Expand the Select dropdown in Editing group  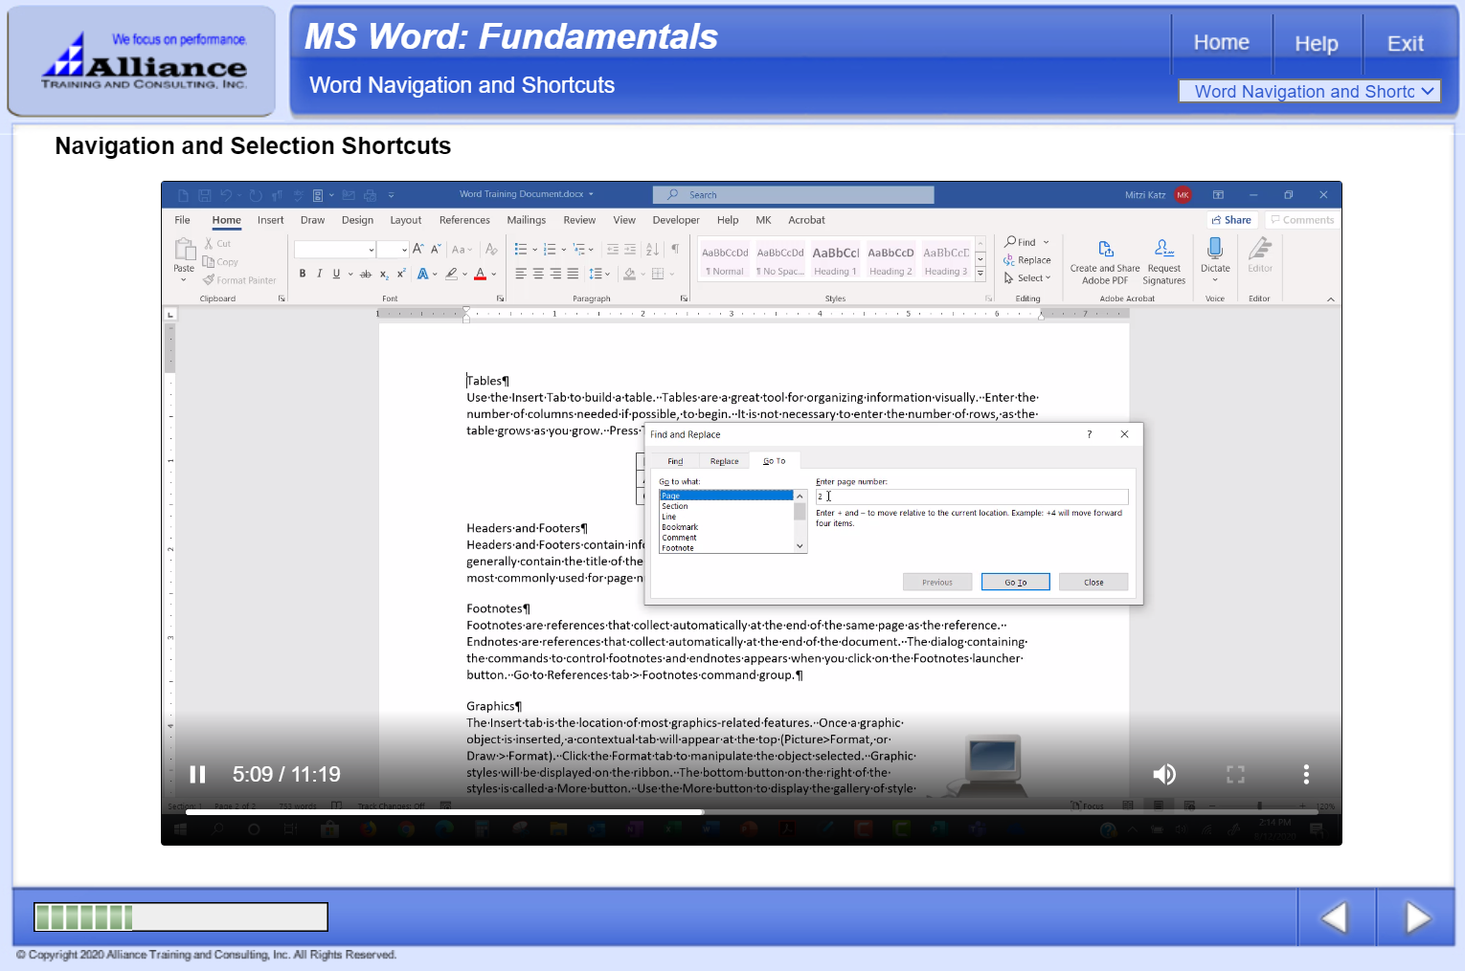(1048, 278)
